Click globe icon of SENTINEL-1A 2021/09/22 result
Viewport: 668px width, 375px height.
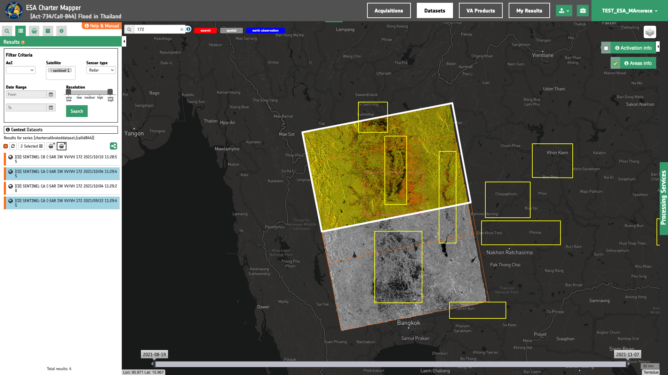(x=11, y=201)
